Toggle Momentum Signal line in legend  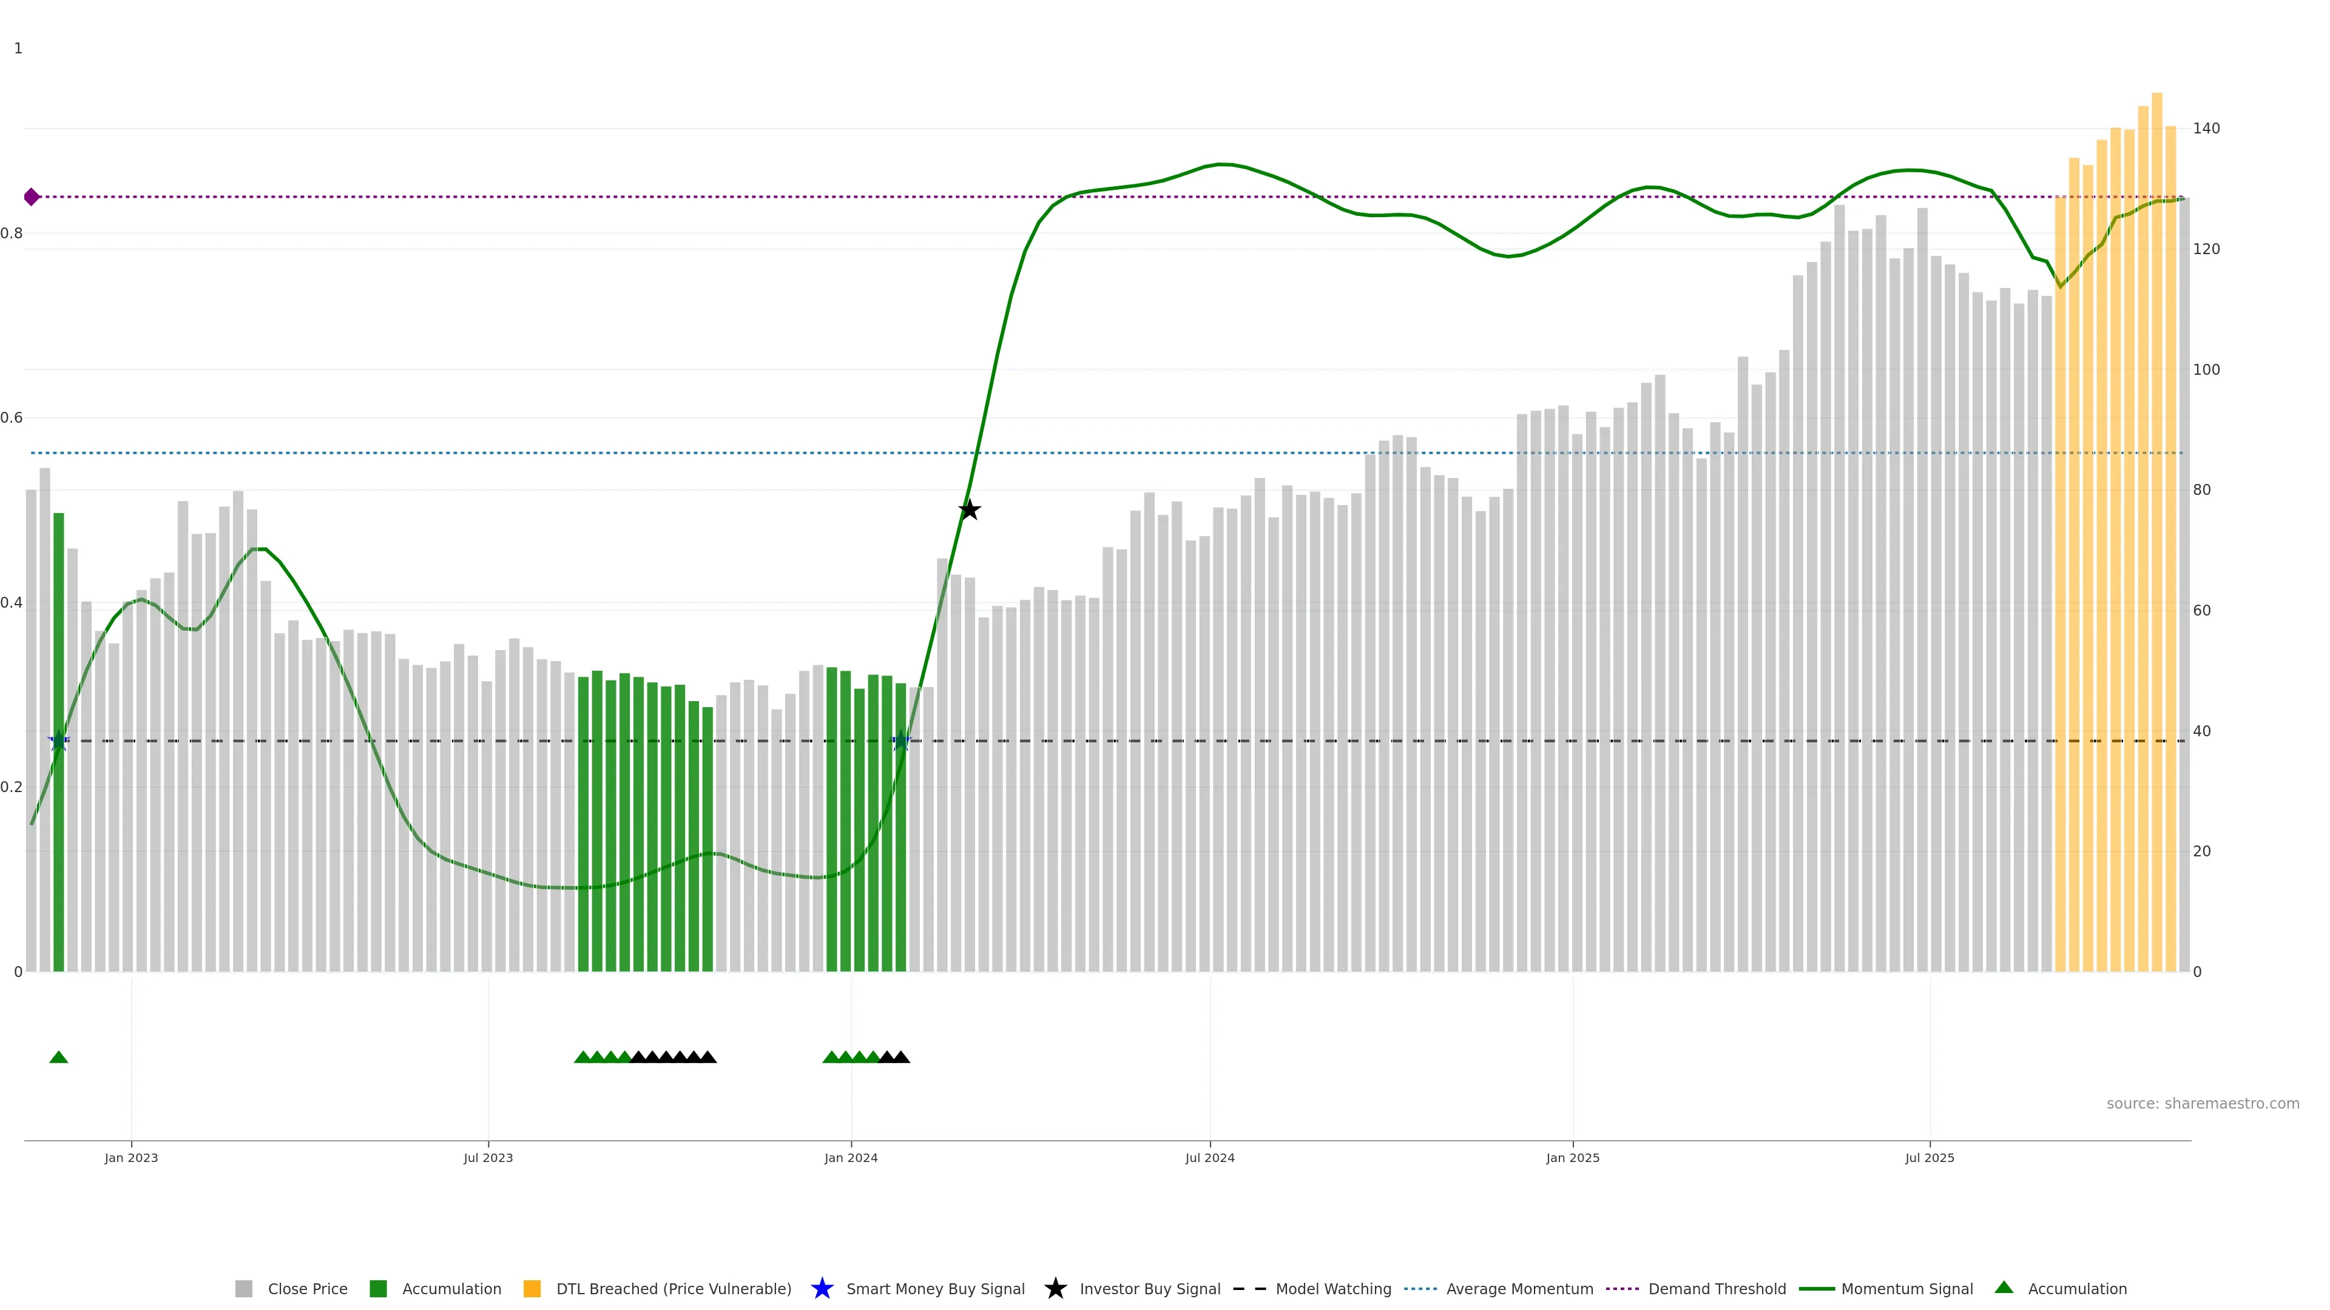1906,1289
